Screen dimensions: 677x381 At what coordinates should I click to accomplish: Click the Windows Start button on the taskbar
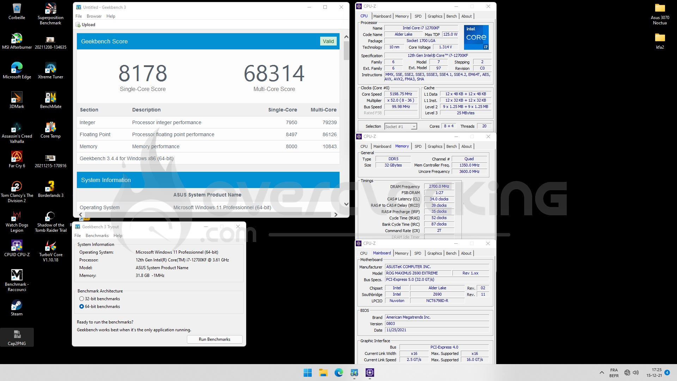[307, 373]
